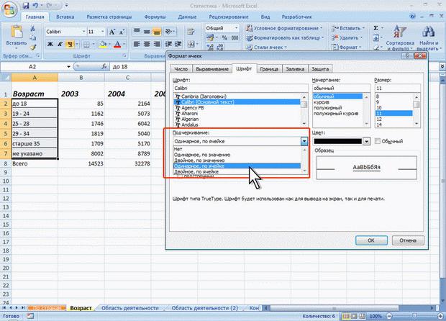Screen dimensions: 446x321
Task: Open ribbon font size dropdown
Action: point(103,32)
